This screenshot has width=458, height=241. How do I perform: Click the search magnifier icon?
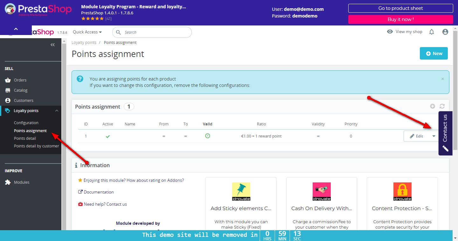[x=118, y=32]
